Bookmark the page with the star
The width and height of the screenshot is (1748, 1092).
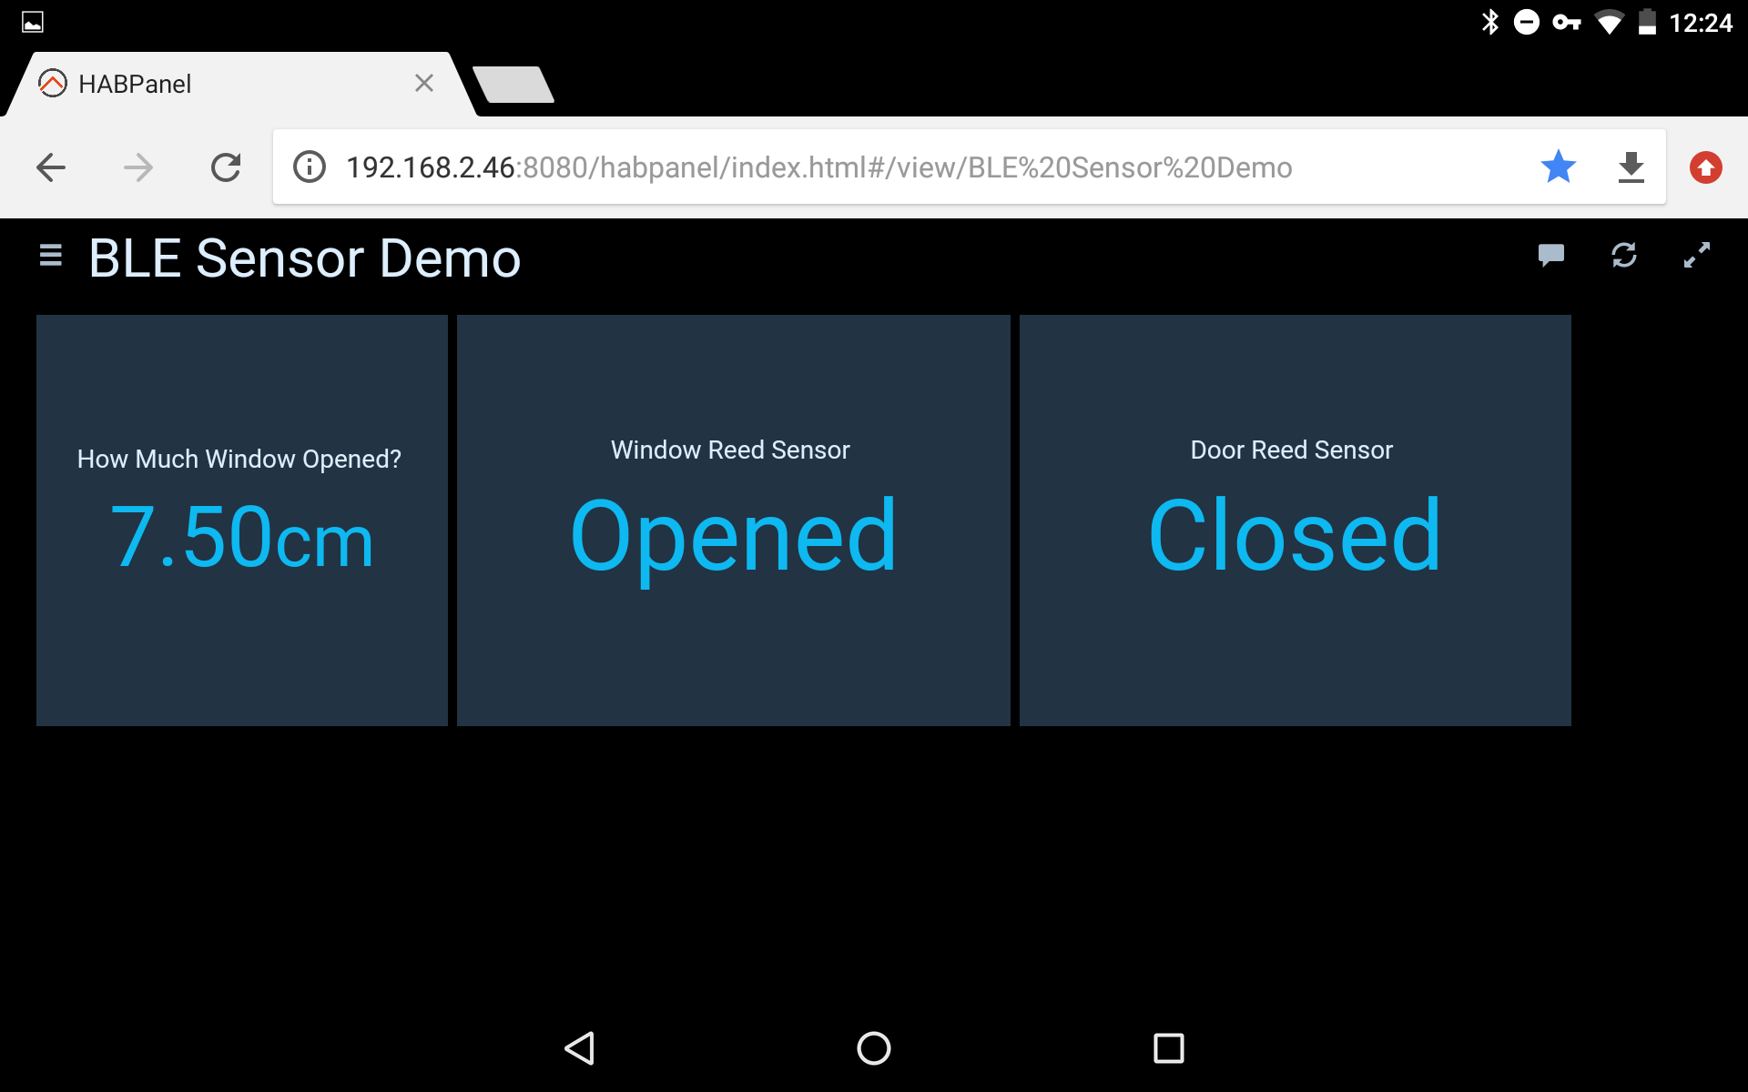(1559, 167)
